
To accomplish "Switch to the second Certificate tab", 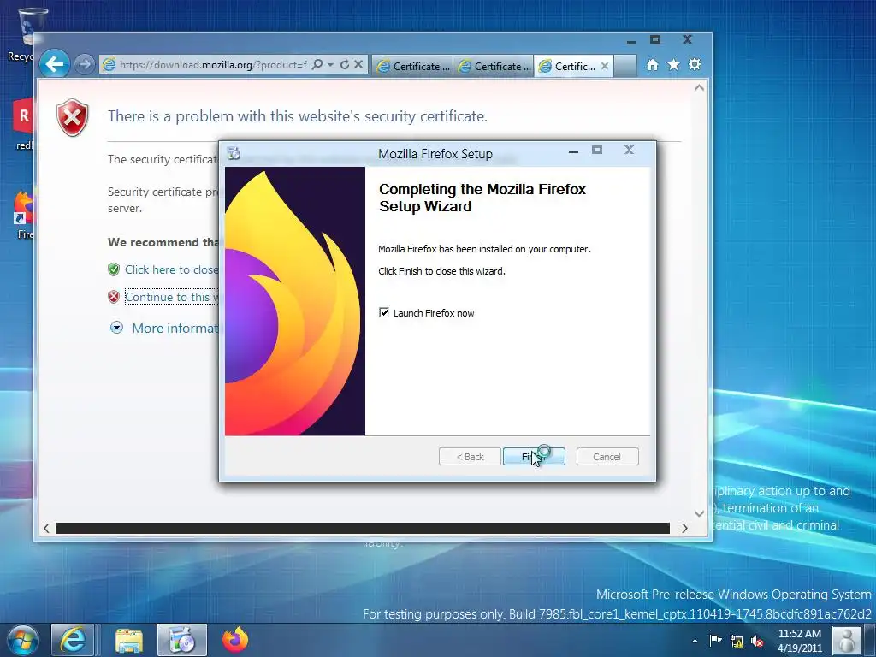I will [494, 66].
